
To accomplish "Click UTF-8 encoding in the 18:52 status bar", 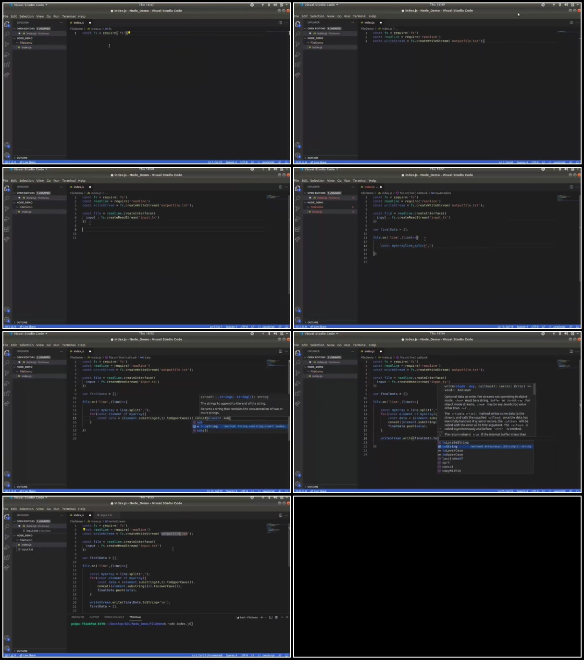I will pos(244,491).
